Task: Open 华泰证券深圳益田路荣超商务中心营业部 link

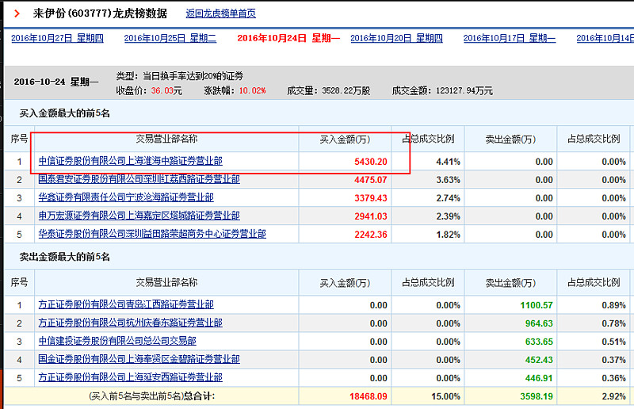Action: (152, 234)
